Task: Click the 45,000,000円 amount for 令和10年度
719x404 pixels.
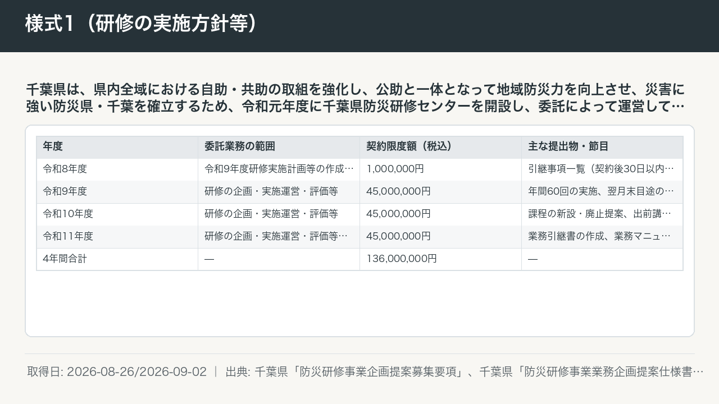Action: tap(440, 214)
